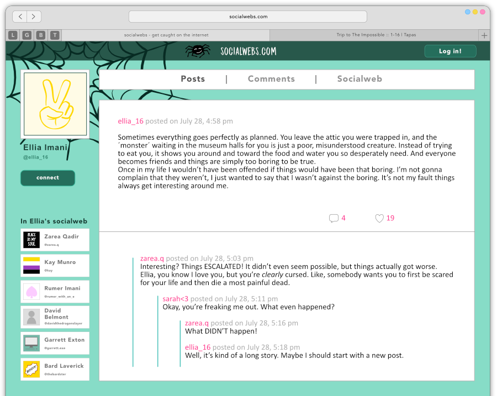
Task: Open new tab with plus icon
Action: pos(484,35)
